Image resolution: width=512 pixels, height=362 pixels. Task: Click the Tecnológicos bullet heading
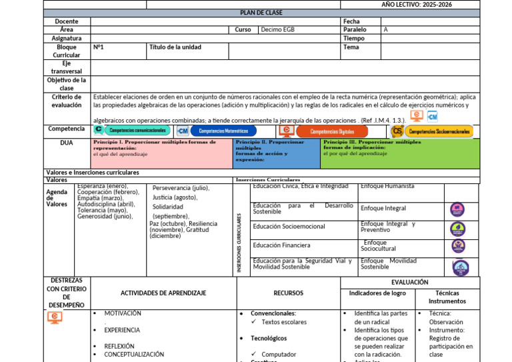pyautogui.click(x=269, y=339)
